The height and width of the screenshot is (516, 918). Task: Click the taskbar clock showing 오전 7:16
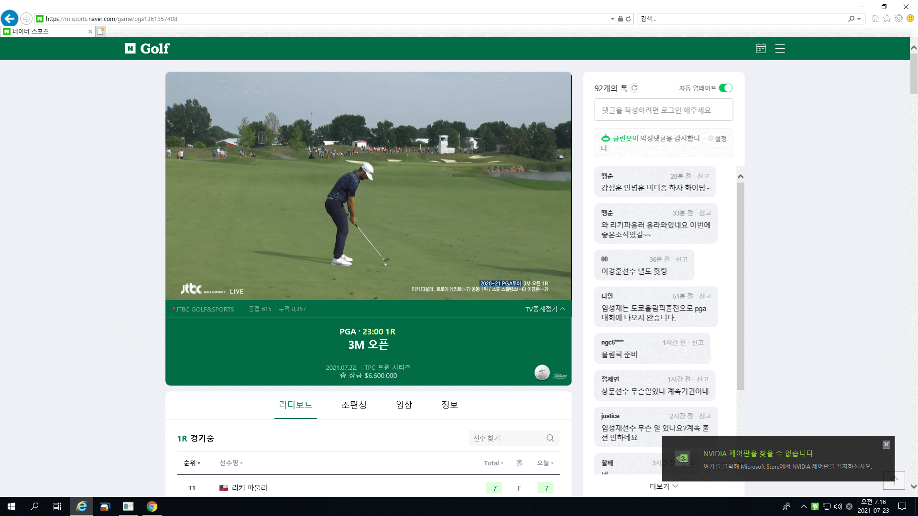873,506
